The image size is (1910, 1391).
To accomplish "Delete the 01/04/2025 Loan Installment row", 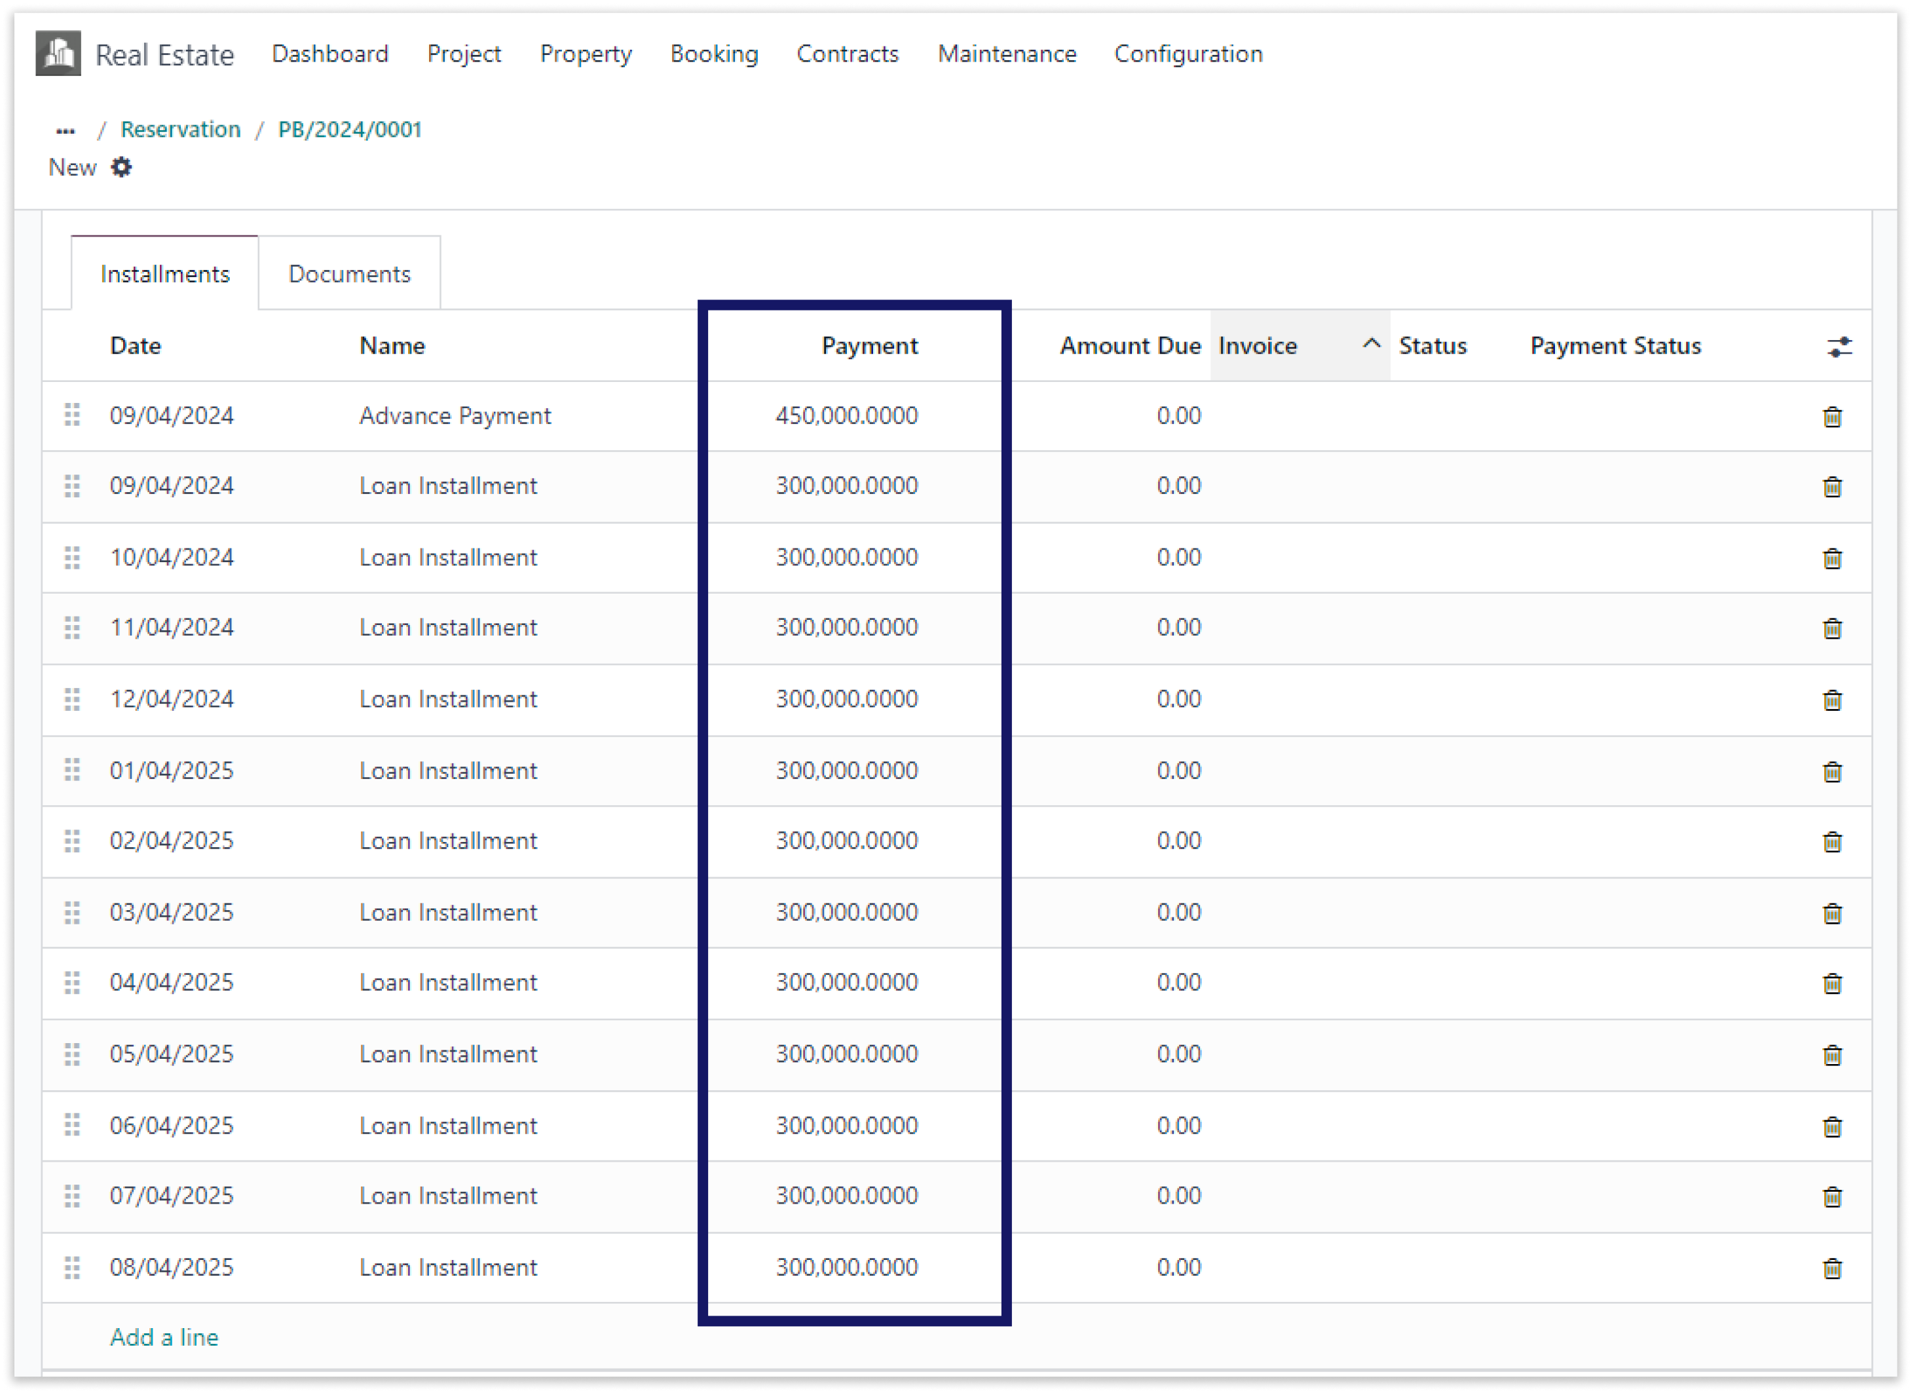I will 1831,771.
